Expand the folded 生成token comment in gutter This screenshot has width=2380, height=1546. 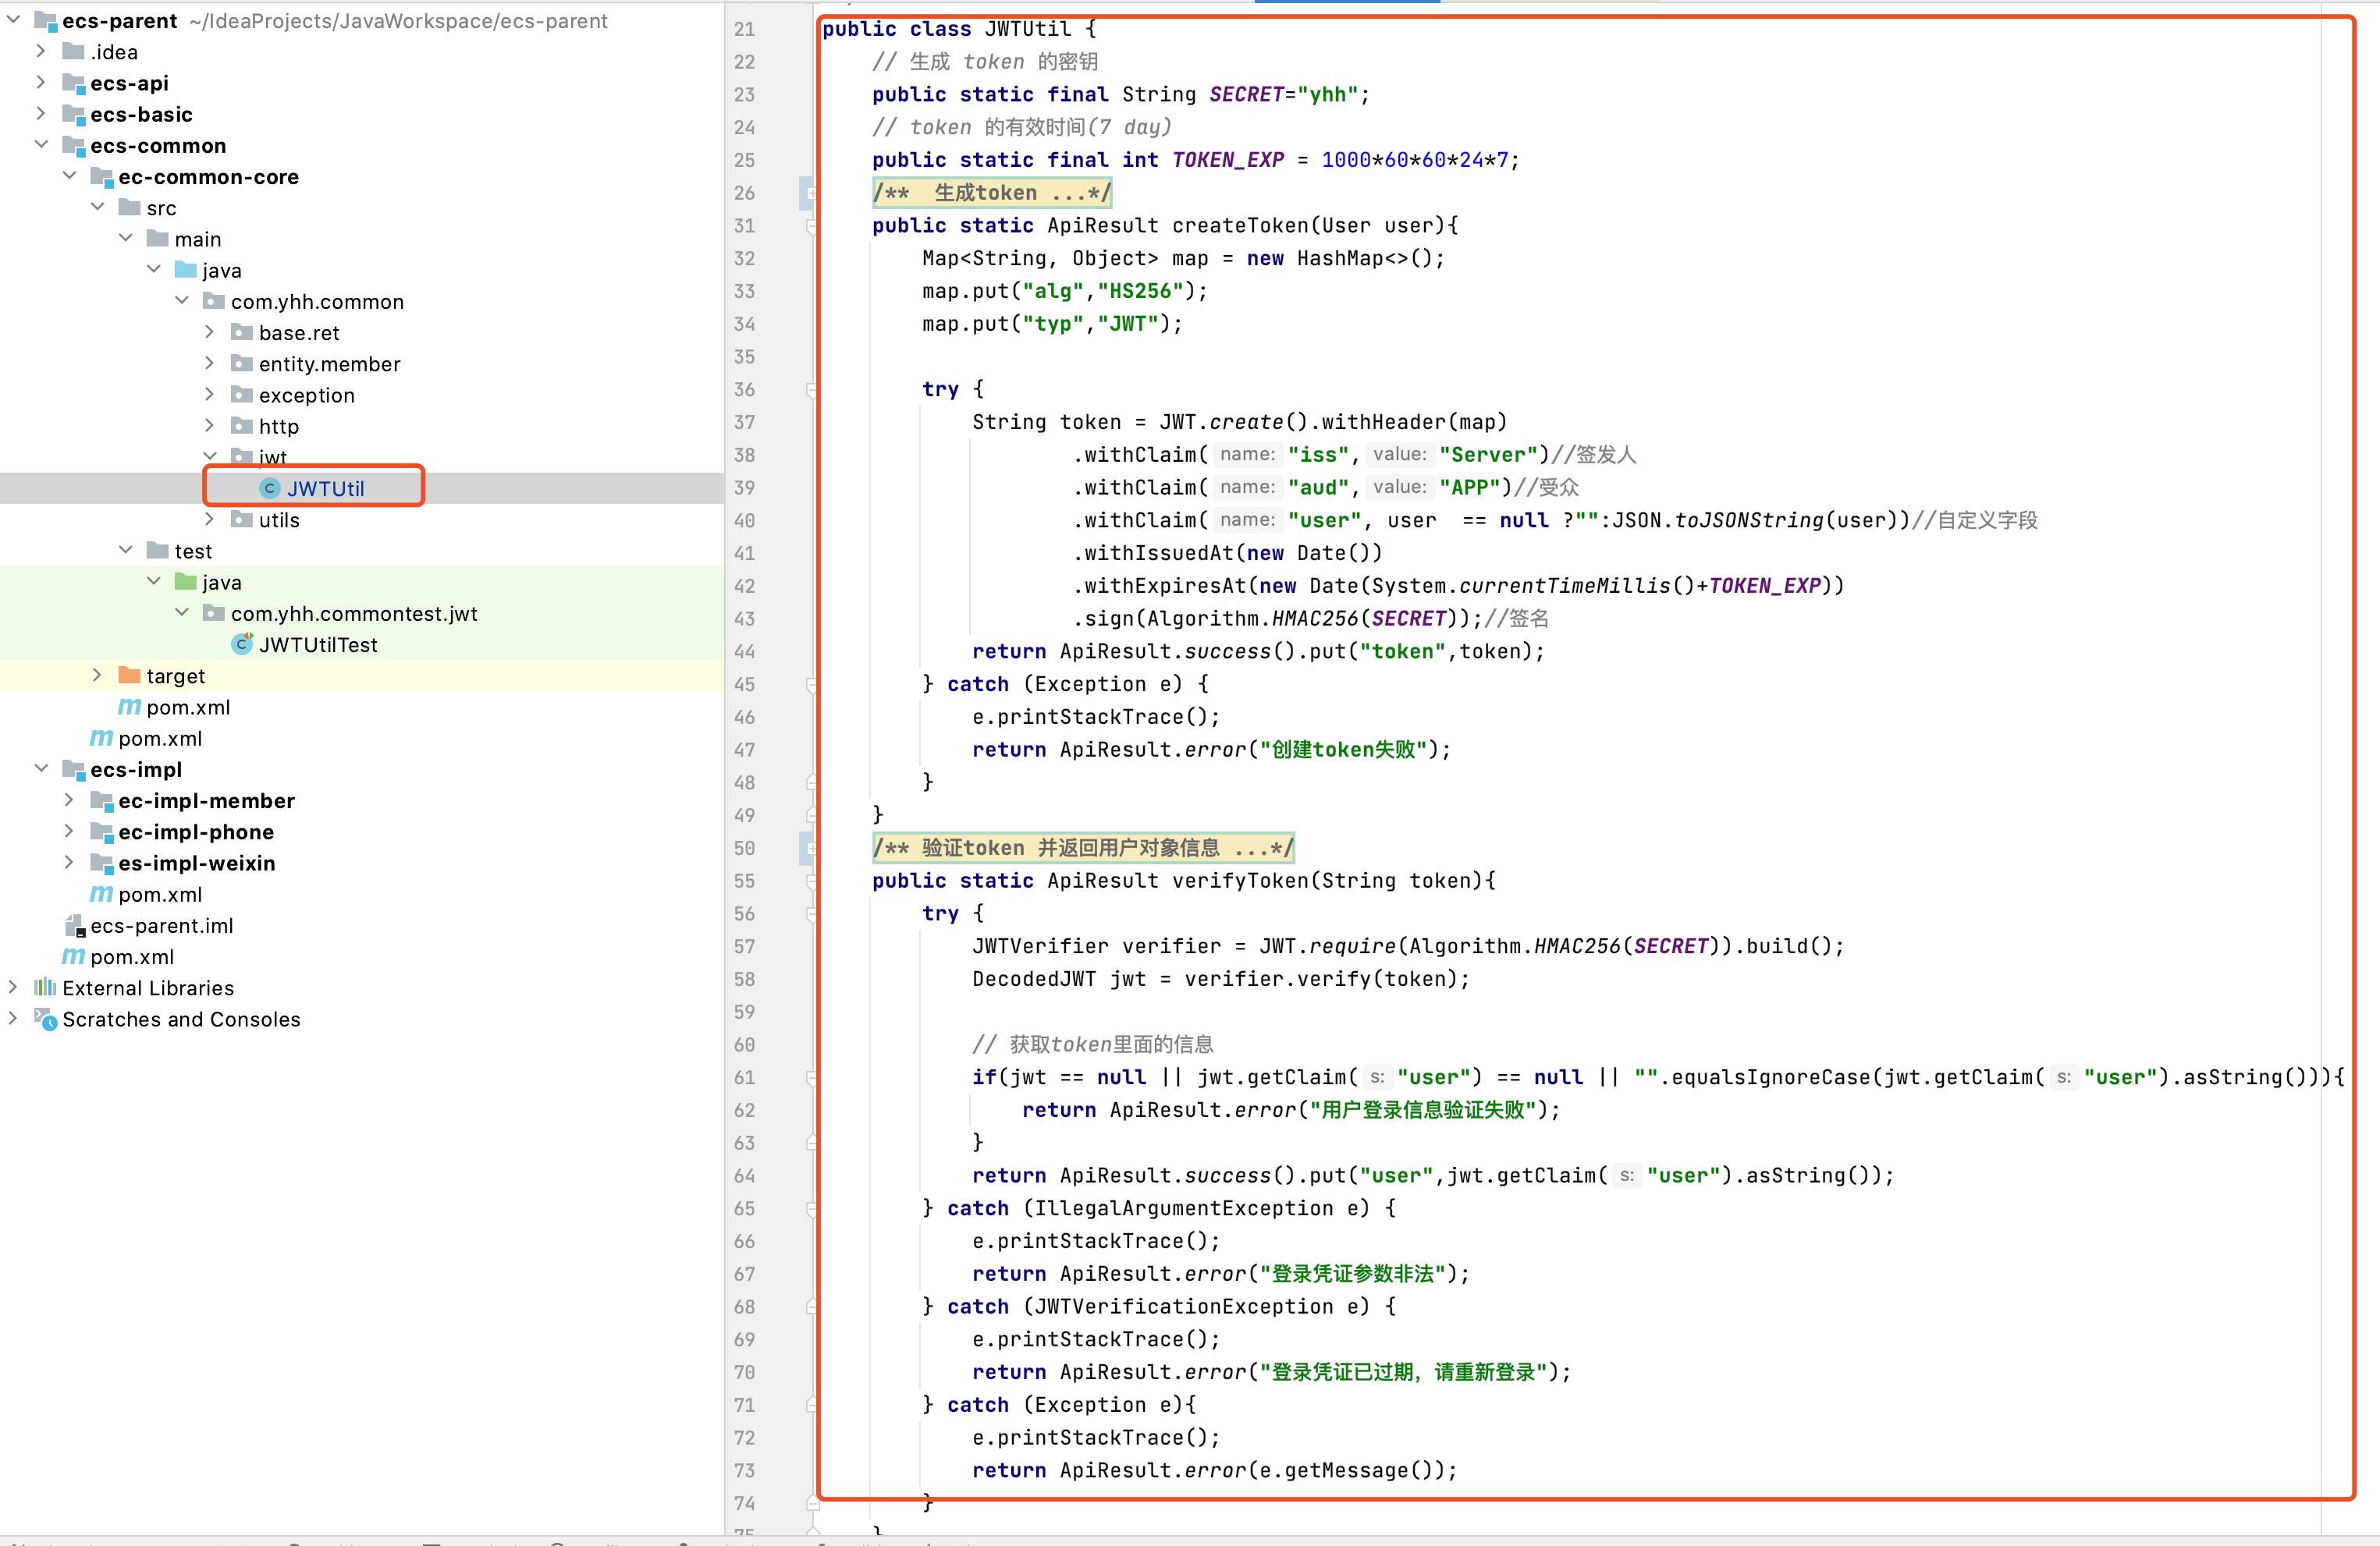pos(810,193)
